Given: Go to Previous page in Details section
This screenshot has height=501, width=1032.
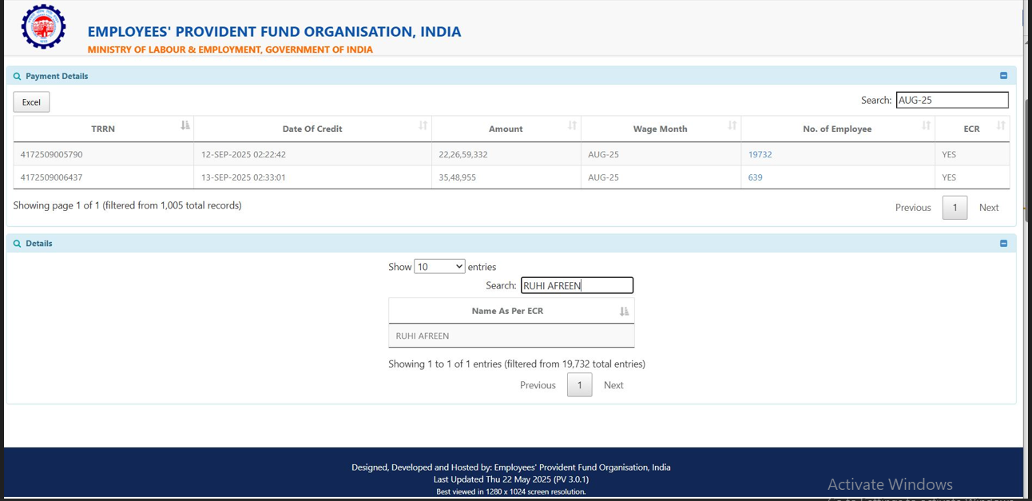Looking at the screenshot, I should pyautogui.click(x=538, y=385).
